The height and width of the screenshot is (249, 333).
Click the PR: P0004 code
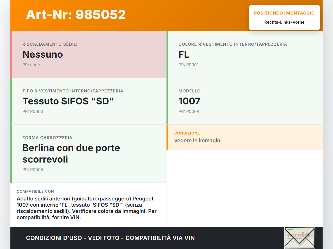pyautogui.click(x=189, y=112)
